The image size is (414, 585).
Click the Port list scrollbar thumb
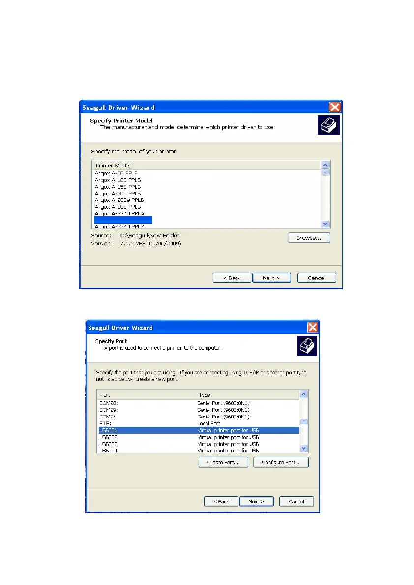[x=304, y=422]
